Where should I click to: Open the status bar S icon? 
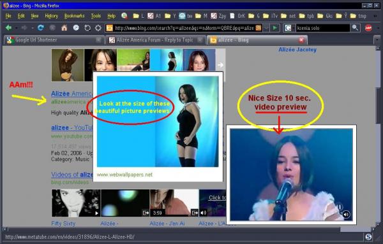pos(368,237)
